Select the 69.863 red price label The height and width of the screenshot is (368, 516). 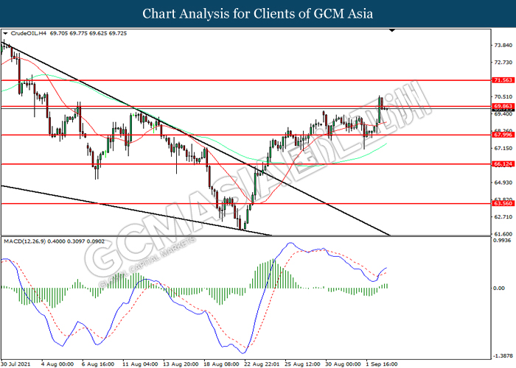point(503,106)
